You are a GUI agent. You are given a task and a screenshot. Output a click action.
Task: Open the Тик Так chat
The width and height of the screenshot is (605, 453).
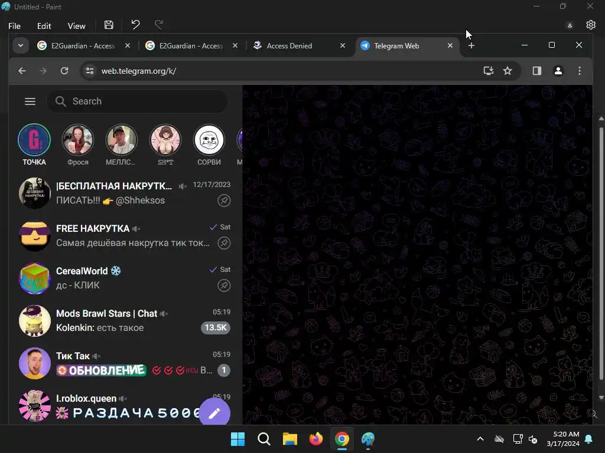(x=125, y=363)
